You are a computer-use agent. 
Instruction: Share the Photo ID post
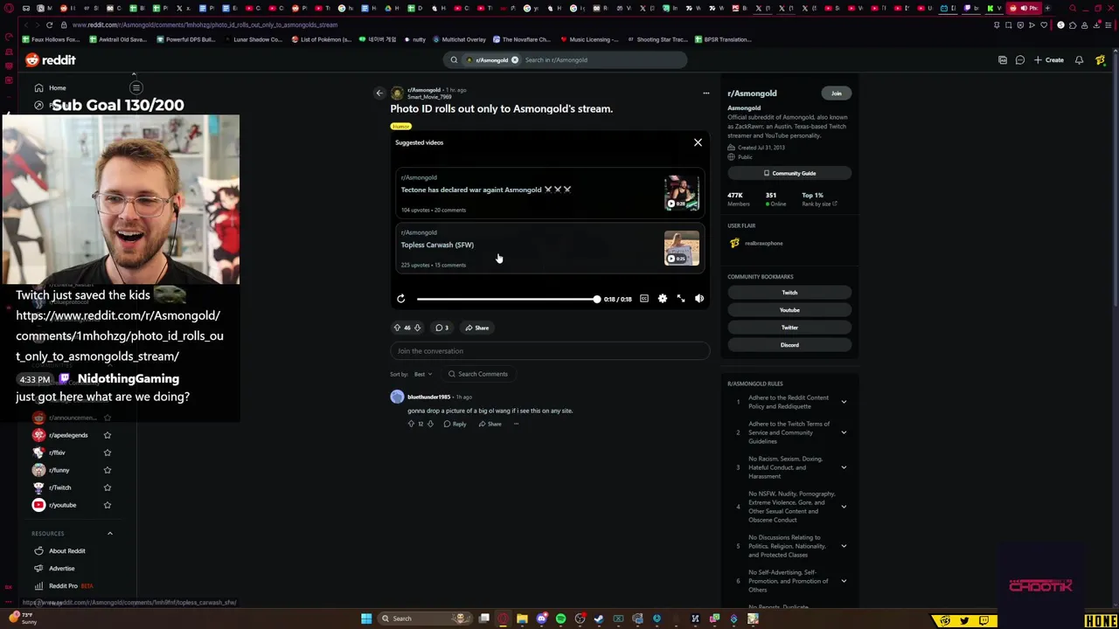click(477, 328)
